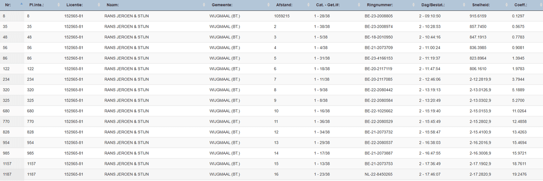Click the ascending sort arrow in Nr: header
The image size is (543, 181).
click(21, 4)
